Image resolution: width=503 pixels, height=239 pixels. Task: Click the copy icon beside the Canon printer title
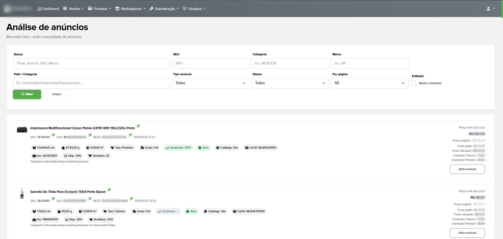point(138,126)
